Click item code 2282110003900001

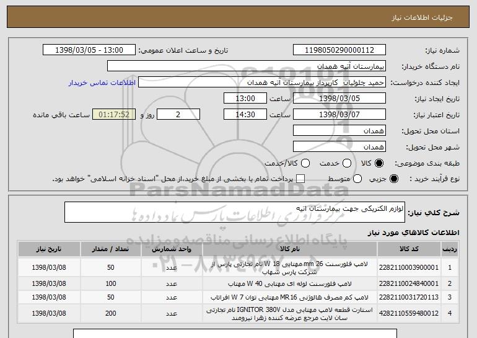tap(409, 268)
